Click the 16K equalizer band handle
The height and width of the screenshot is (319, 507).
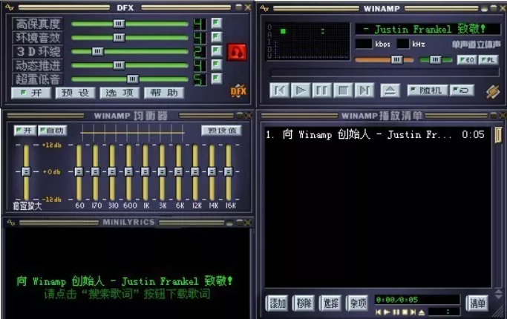tap(229, 171)
